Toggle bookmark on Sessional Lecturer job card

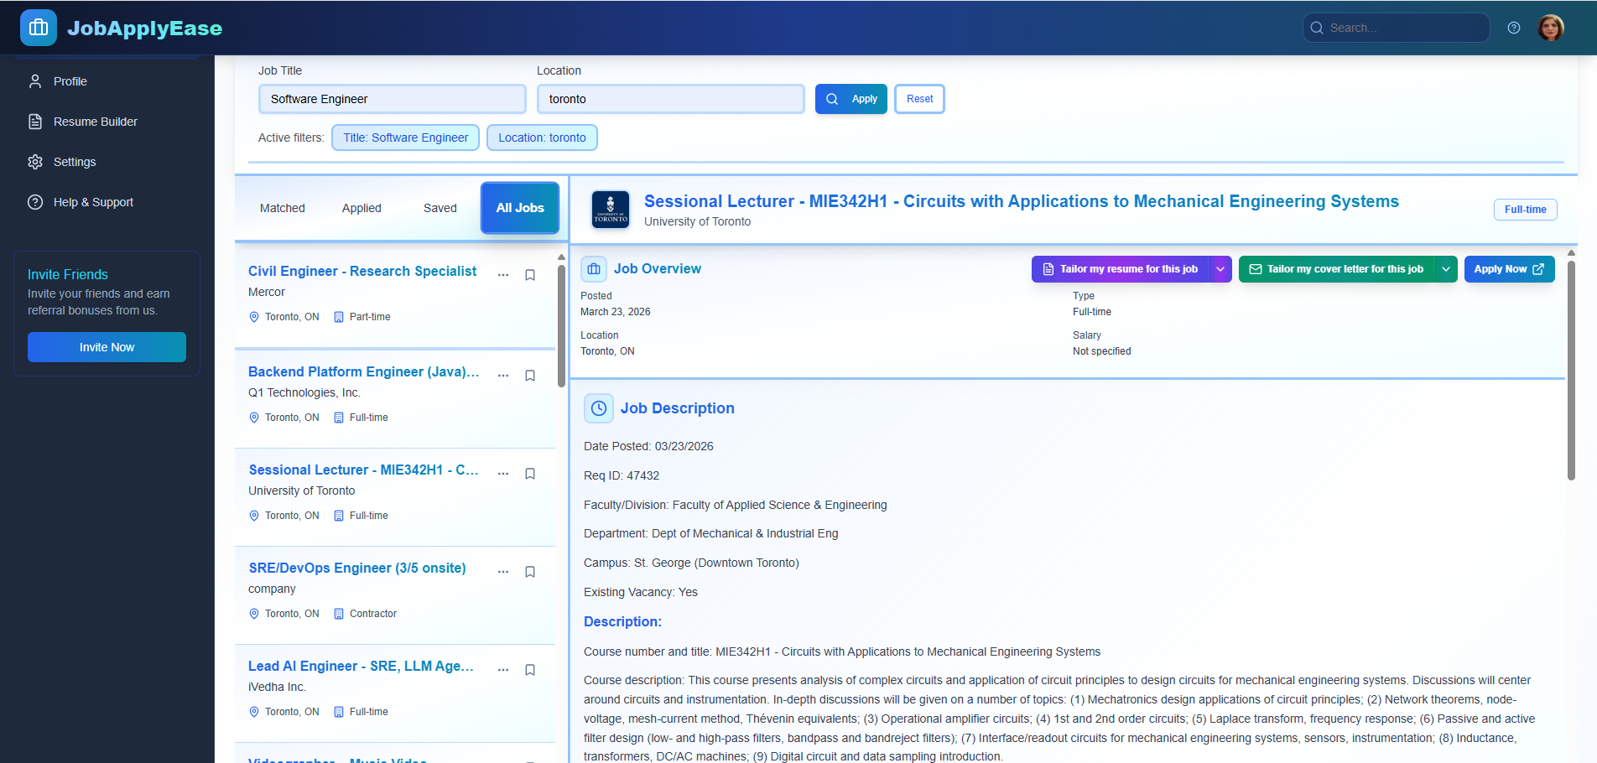click(530, 474)
